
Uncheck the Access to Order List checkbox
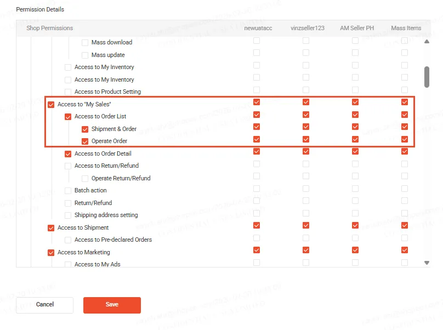(68, 117)
